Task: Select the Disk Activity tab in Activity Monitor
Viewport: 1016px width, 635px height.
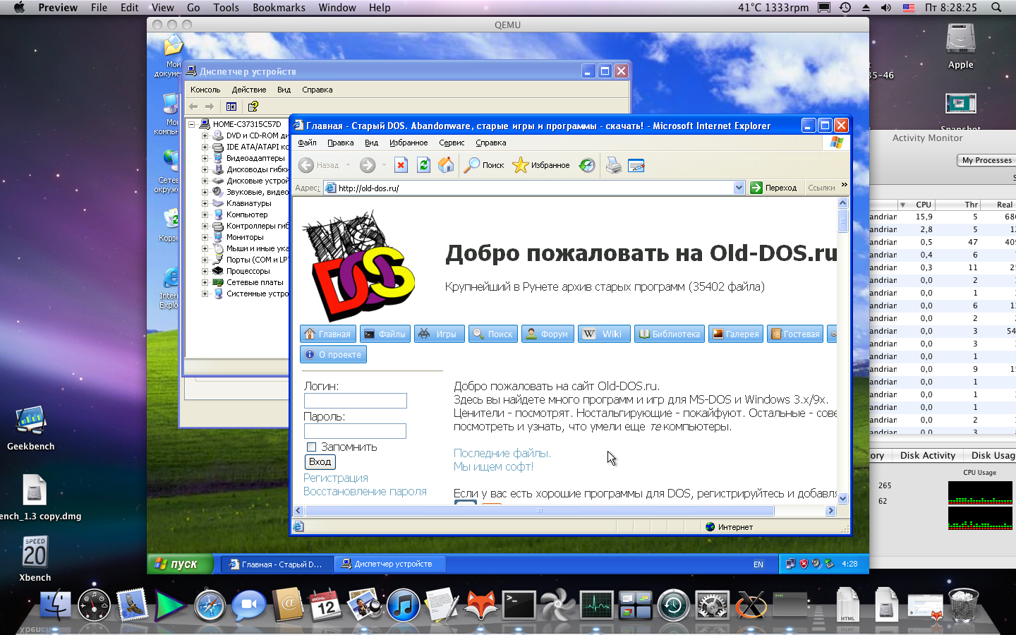Action: [927, 455]
